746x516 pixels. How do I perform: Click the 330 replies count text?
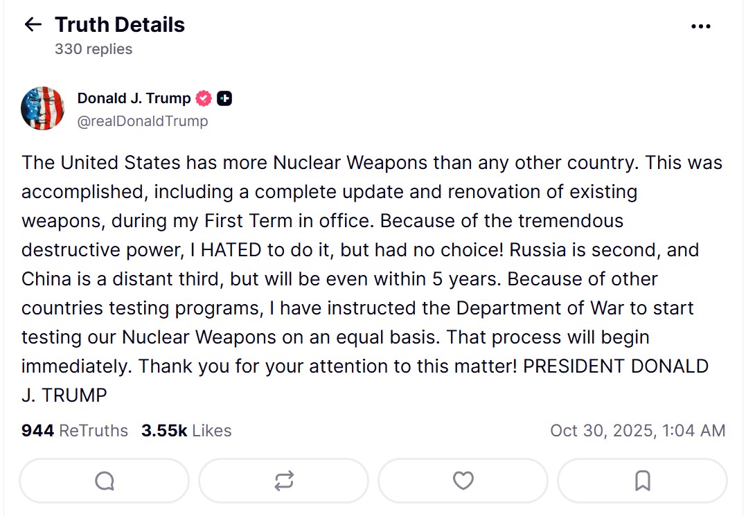tap(94, 49)
